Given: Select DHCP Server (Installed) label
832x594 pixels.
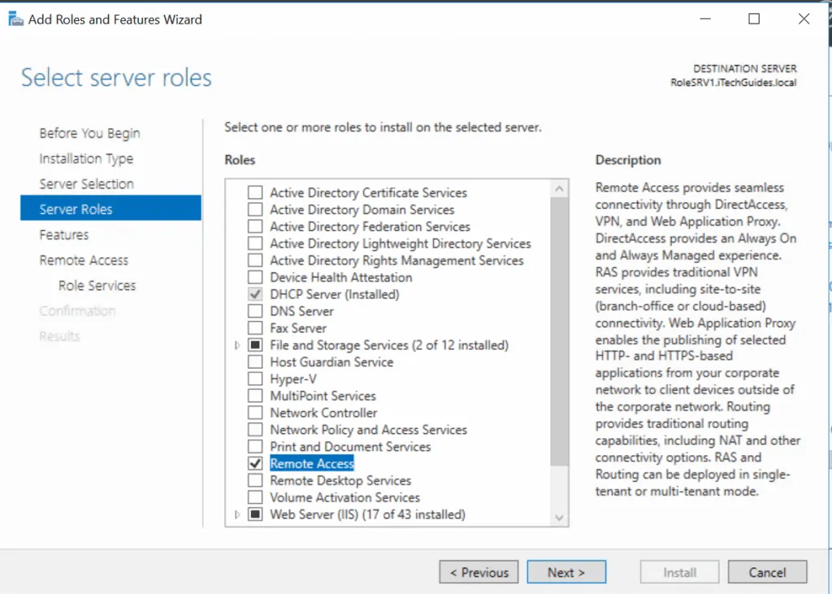Looking at the screenshot, I should point(334,294).
